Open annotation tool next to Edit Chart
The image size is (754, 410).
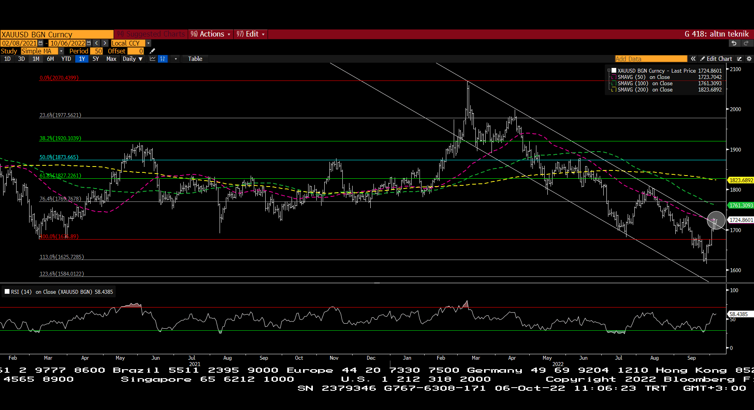point(739,59)
